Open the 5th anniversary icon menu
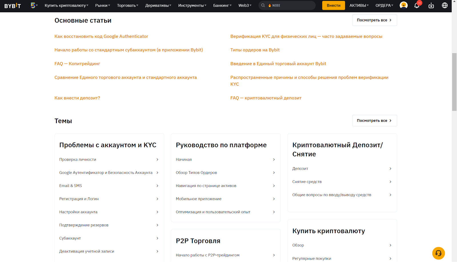457x262 pixels. [34, 5]
